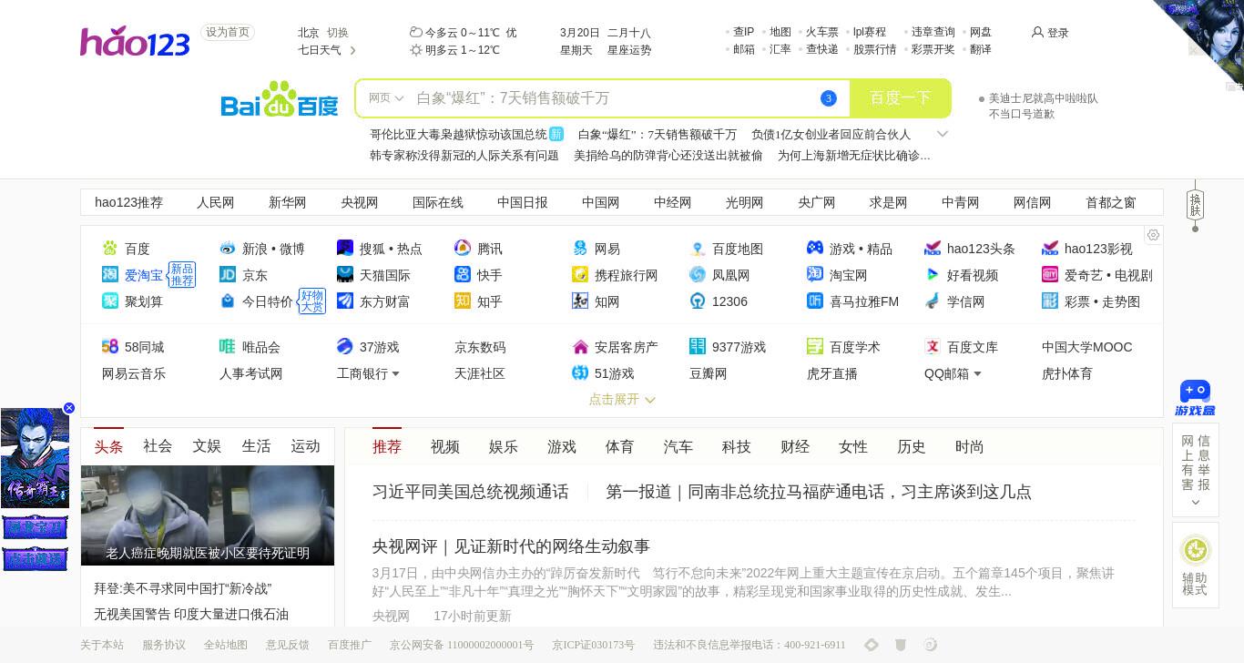Open site grid settings gear icon
Screen dimensions: 1244x663
1153,235
